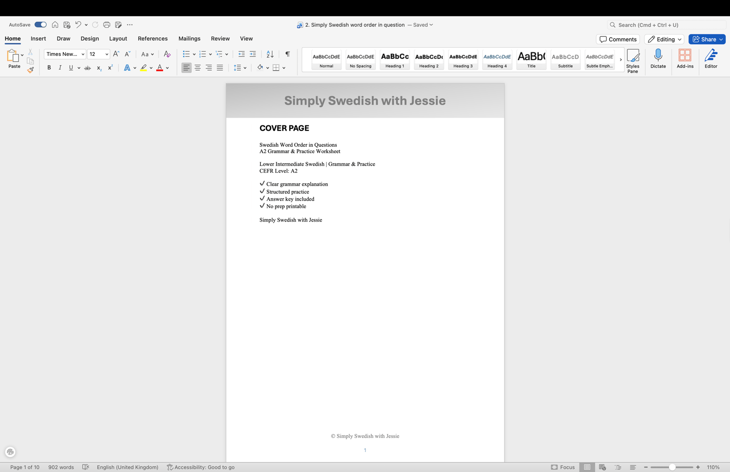
Task: Click the Home icon in title bar
Action: click(x=55, y=25)
